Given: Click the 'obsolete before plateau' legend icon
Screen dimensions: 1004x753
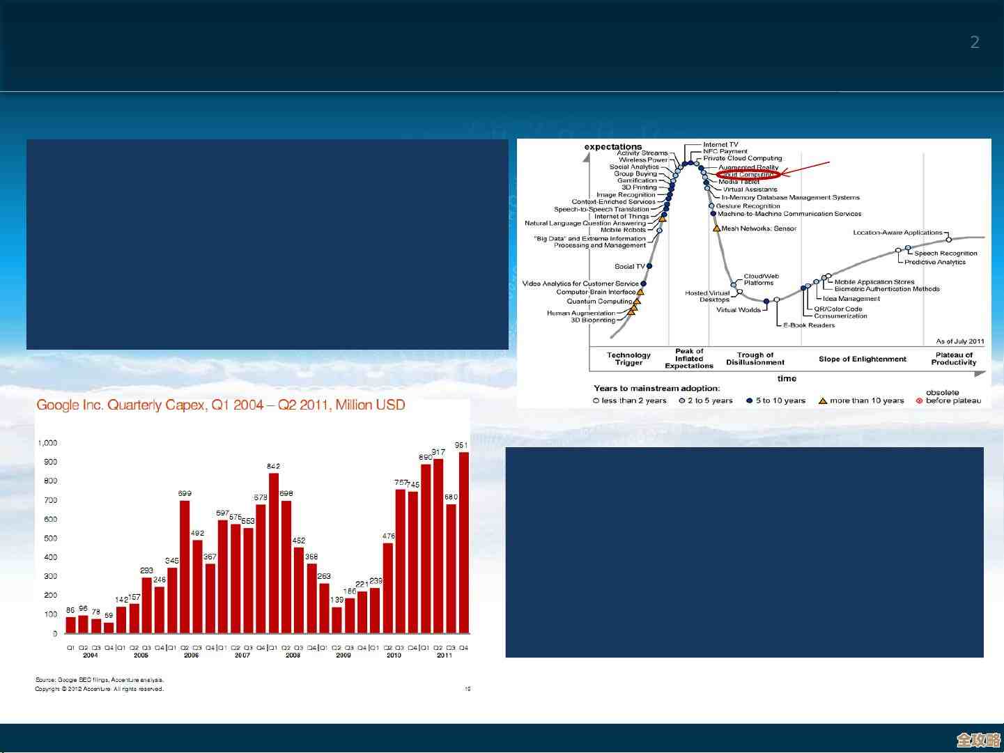Looking at the screenshot, I should click(919, 401).
